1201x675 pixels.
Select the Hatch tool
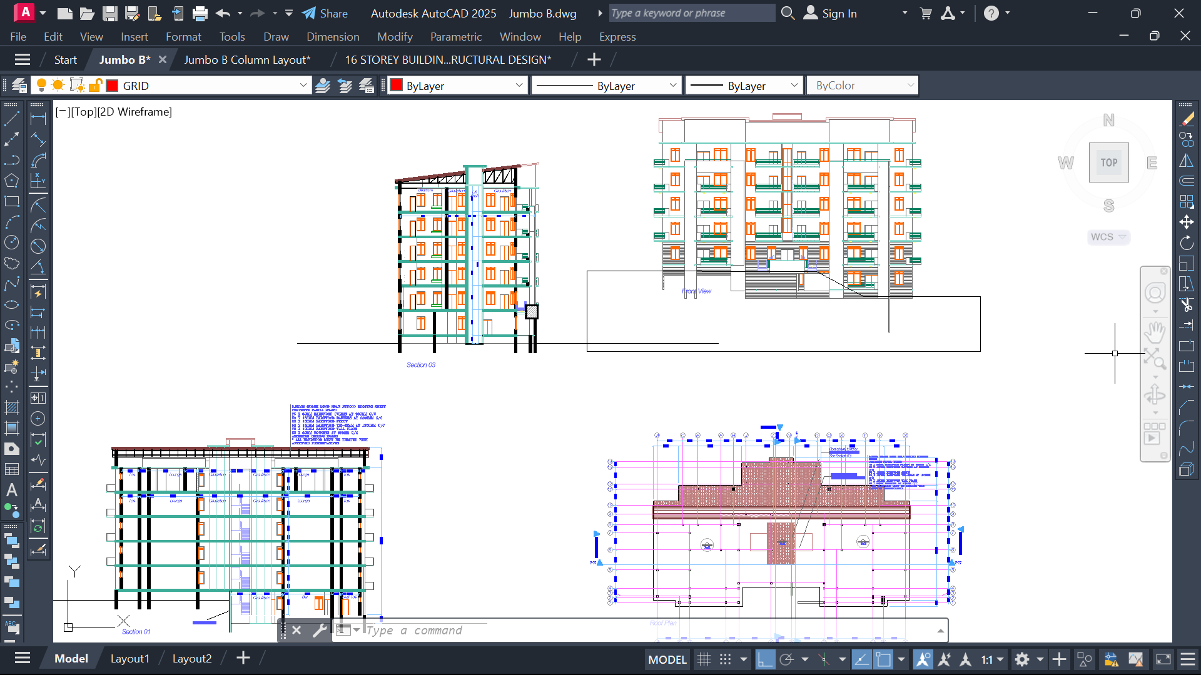(12, 407)
